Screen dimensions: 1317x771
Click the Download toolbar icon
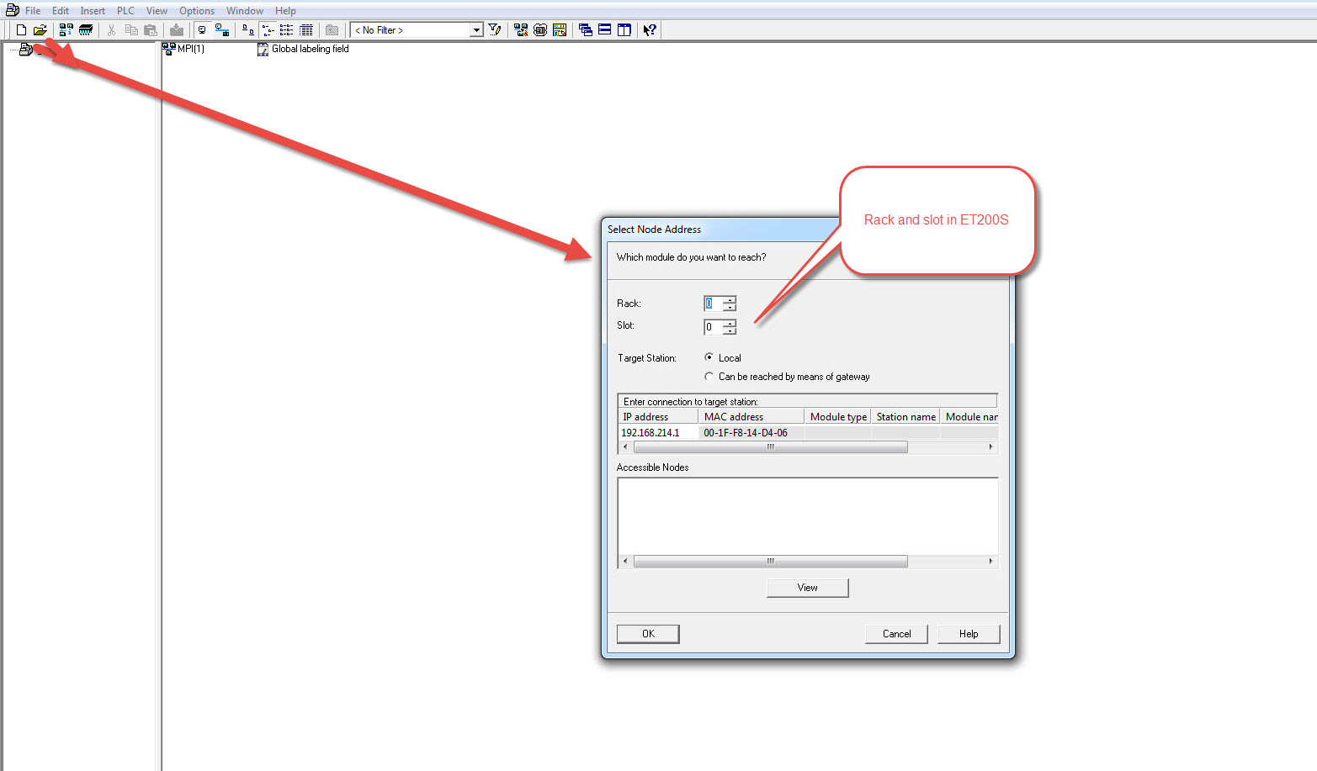click(176, 30)
